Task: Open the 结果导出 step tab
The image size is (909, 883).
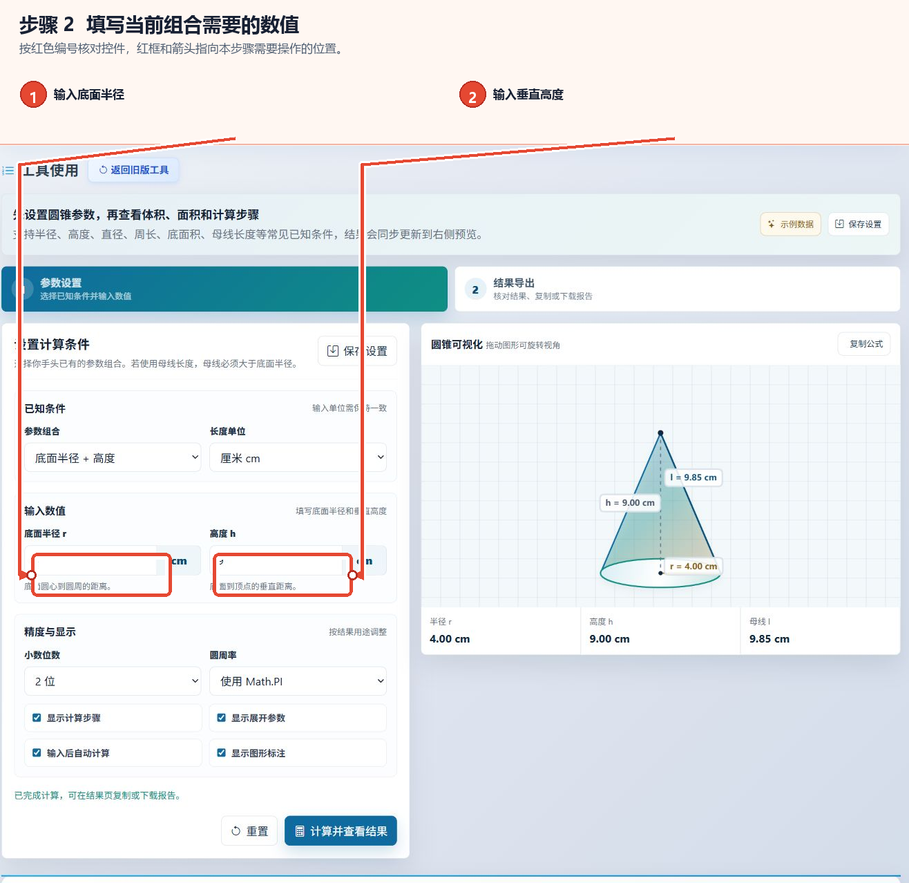Action: tap(677, 289)
